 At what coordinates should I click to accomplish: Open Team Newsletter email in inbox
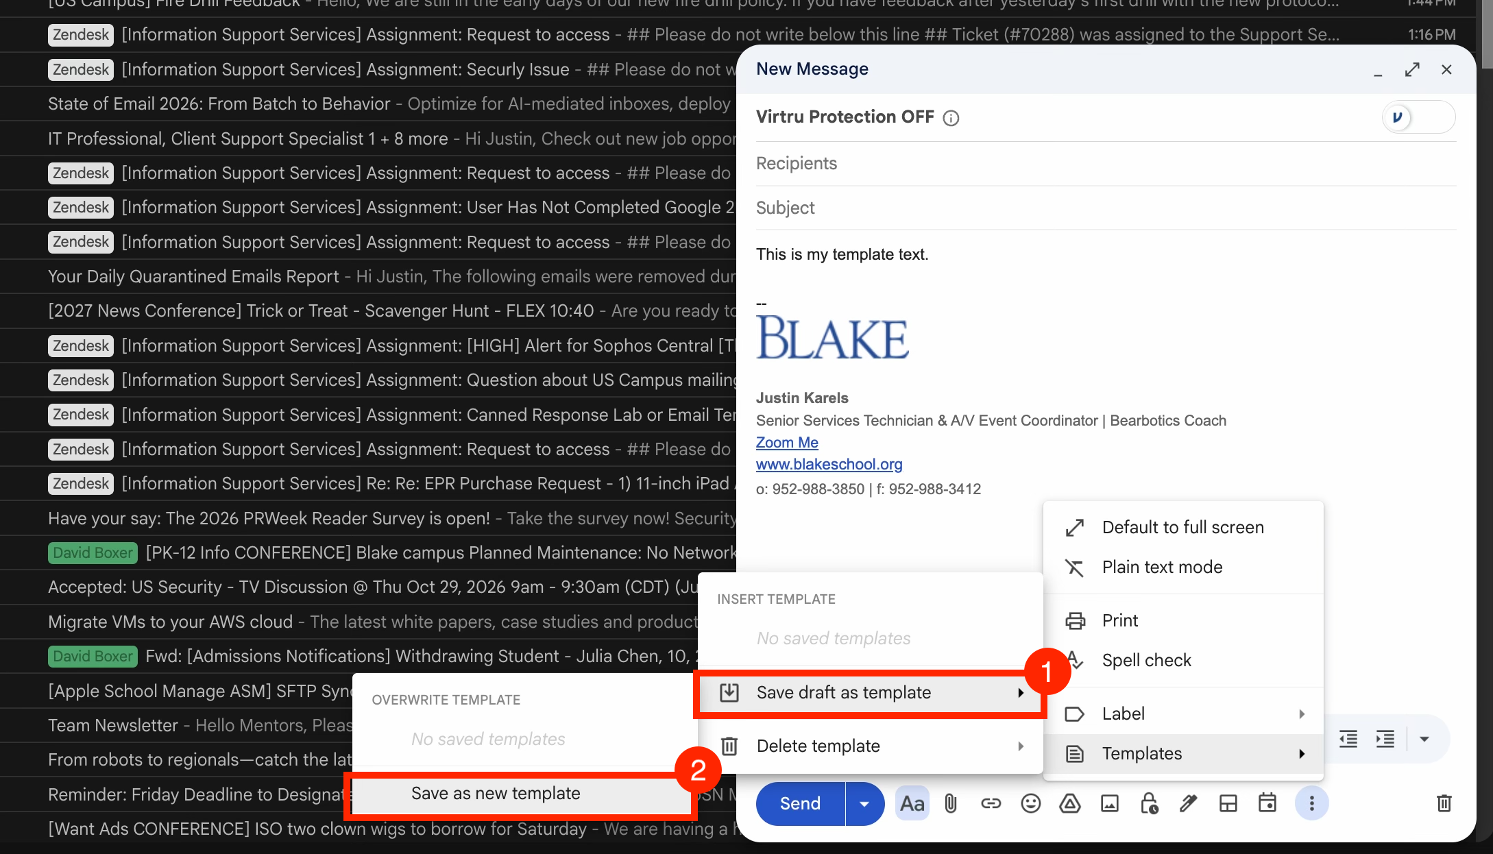(176, 726)
